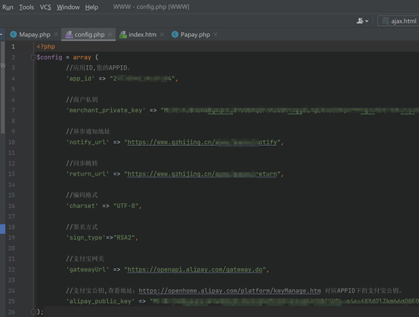
Task: Switch to the index.htm tab
Action: 142,34
